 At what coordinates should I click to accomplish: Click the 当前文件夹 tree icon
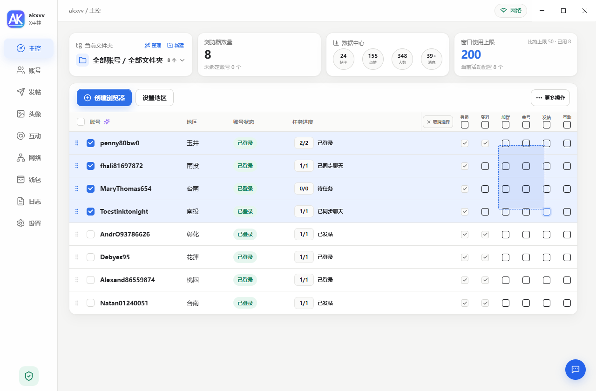click(x=79, y=46)
